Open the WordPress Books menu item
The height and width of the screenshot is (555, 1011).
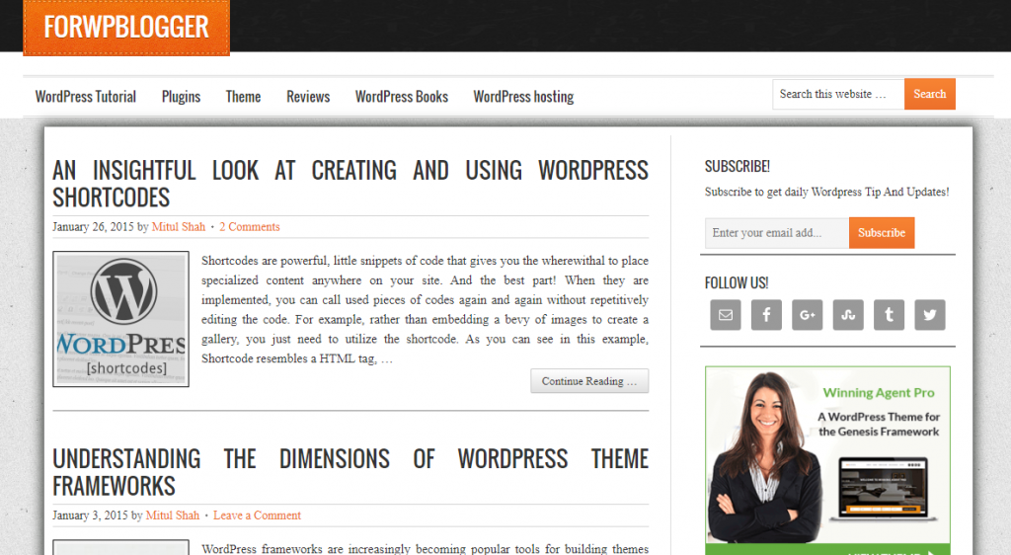tap(402, 97)
